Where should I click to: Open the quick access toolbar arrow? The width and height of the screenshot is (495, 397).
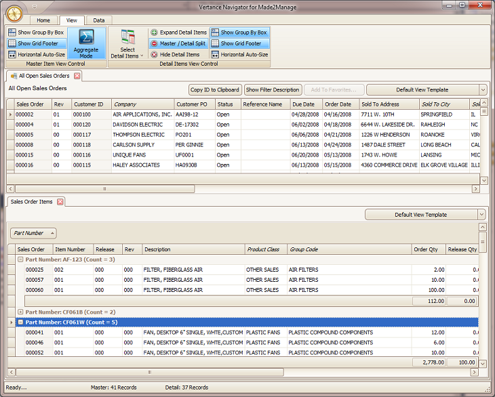pos(35,7)
